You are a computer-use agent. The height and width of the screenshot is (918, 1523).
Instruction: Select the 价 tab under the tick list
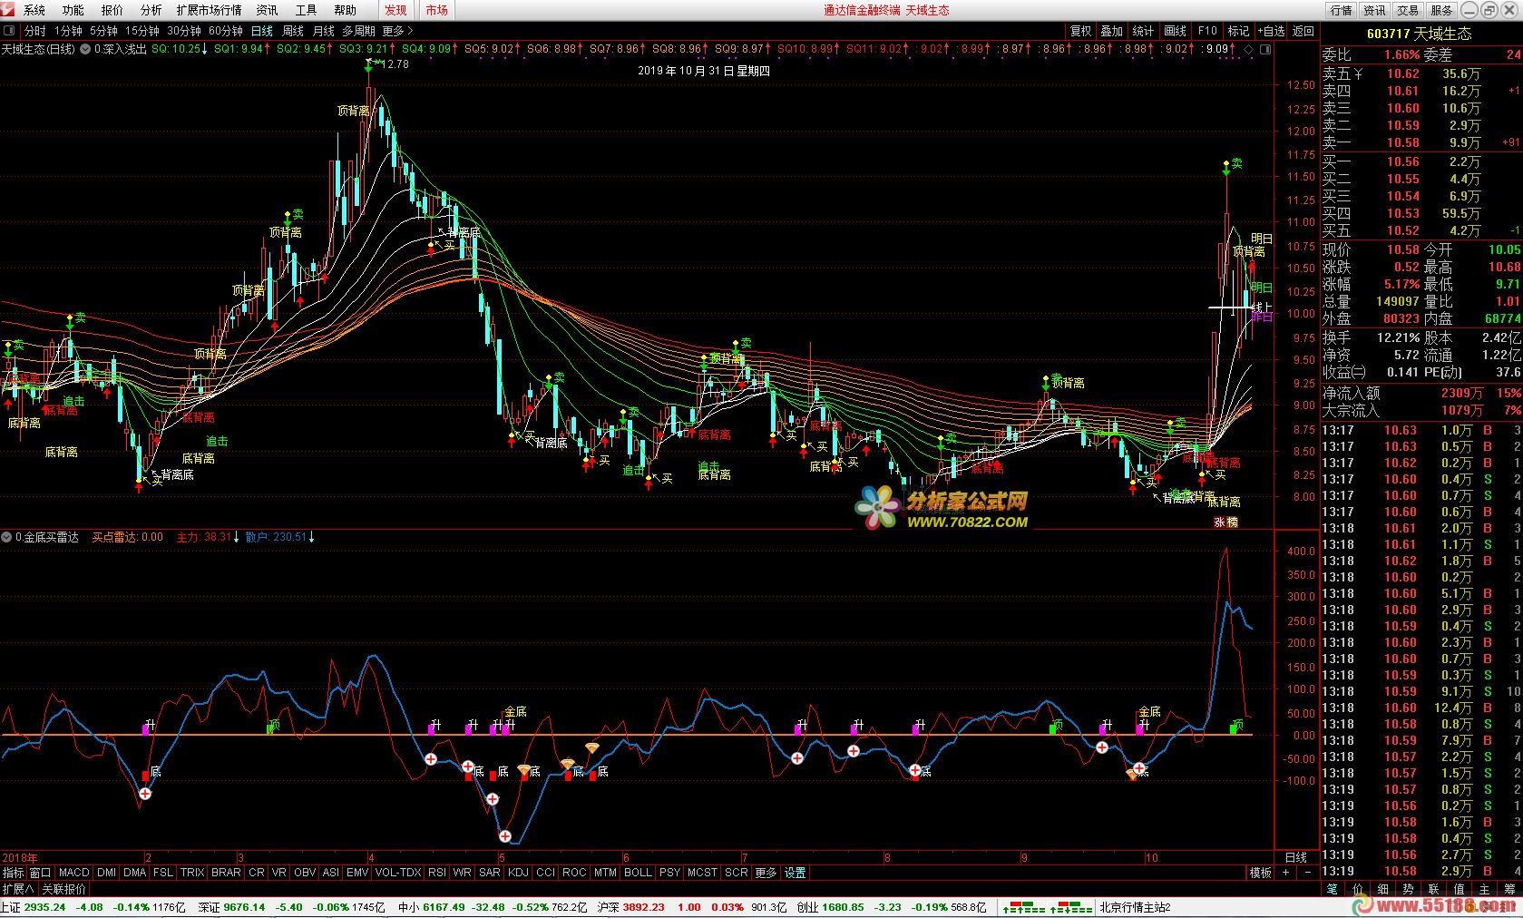(x=1357, y=889)
